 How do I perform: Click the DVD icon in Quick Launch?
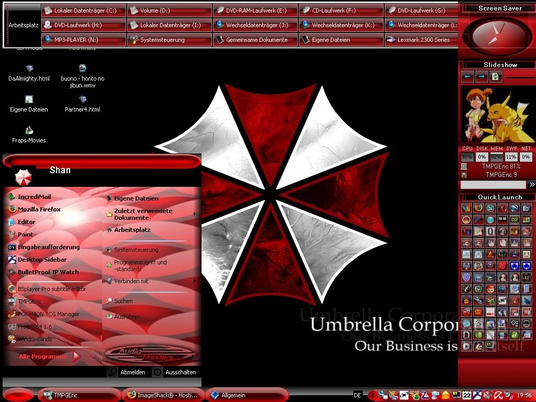click(x=515, y=219)
